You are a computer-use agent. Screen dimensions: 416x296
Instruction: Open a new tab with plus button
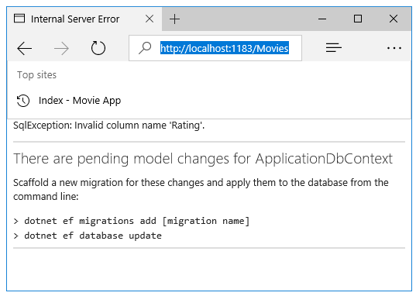click(x=174, y=19)
